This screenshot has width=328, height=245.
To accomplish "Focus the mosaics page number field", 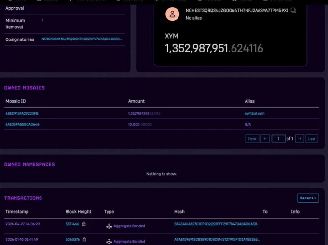I will pyautogui.click(x=278, y=139).
